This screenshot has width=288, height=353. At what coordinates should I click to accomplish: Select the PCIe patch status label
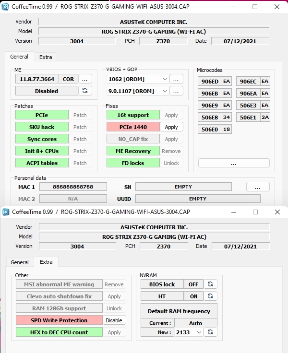point(42,115)
